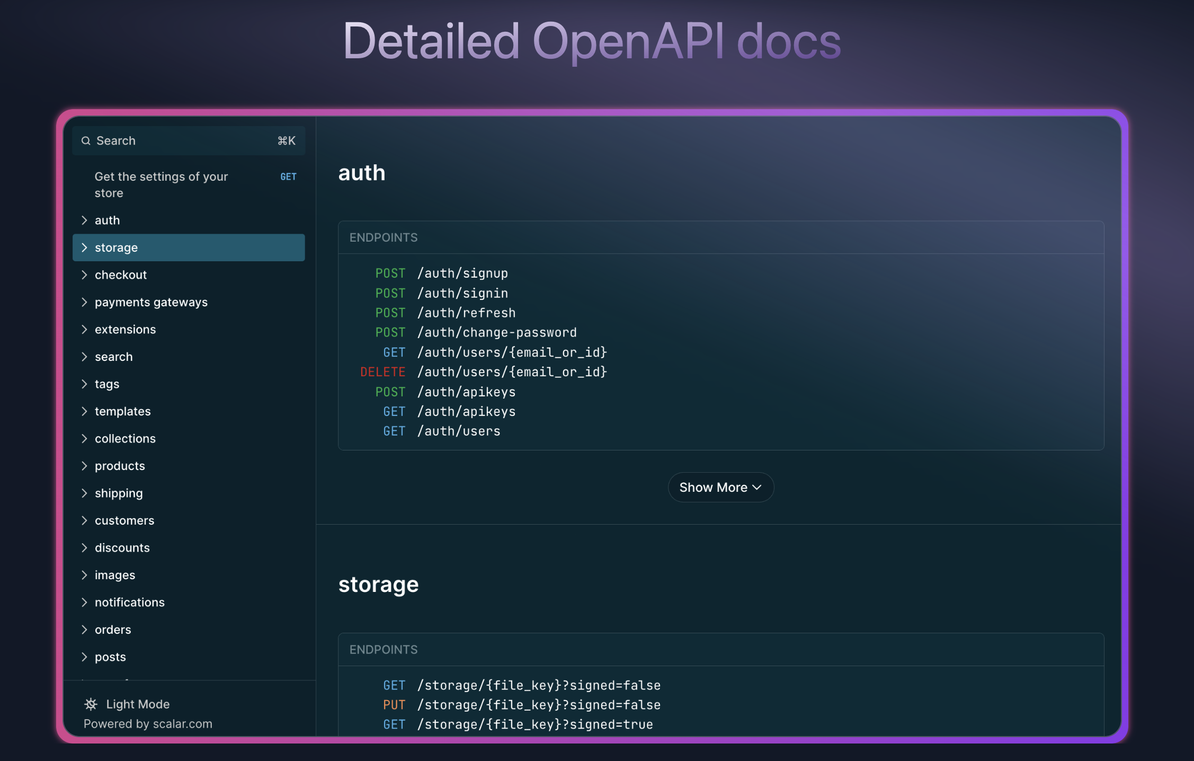Expand the extensions section chevron

pyautogui.click(x=84, y=329)
